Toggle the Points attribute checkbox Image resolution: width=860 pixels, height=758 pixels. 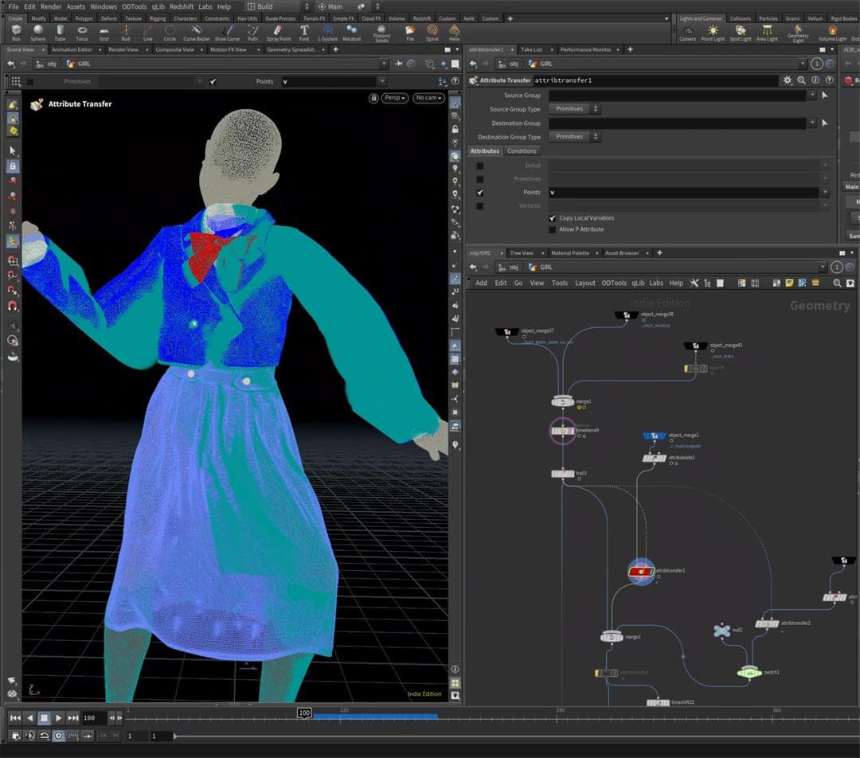click(x=479, y=193)
